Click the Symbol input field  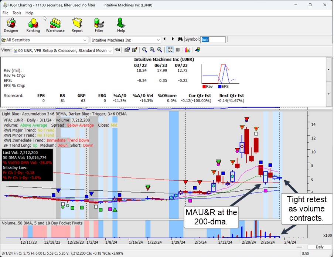tap(213, 40)
